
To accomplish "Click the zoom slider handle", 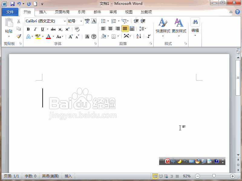I will (x=214, y=176).
